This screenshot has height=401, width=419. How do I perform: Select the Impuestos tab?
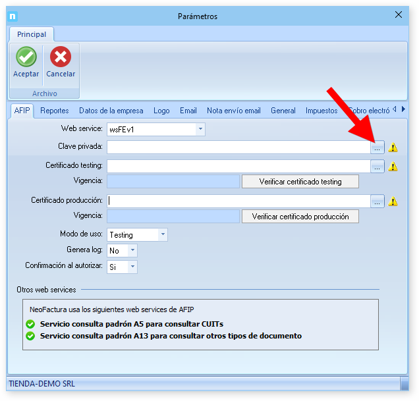(x=321, y=111)
